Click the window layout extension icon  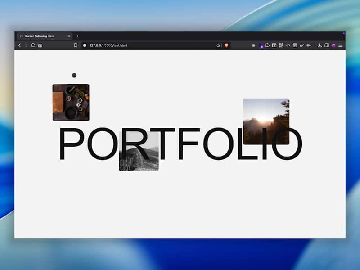pos(274,45)
